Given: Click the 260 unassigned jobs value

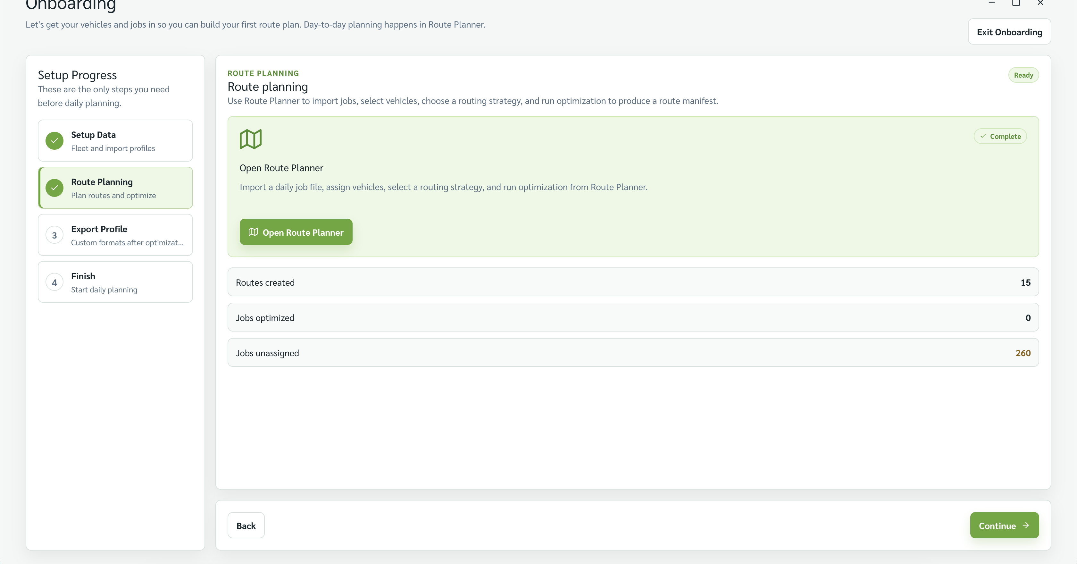Looking at the screenshot, I should 1023,353.
